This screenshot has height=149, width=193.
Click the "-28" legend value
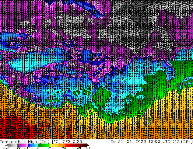[x=6, y=148]
